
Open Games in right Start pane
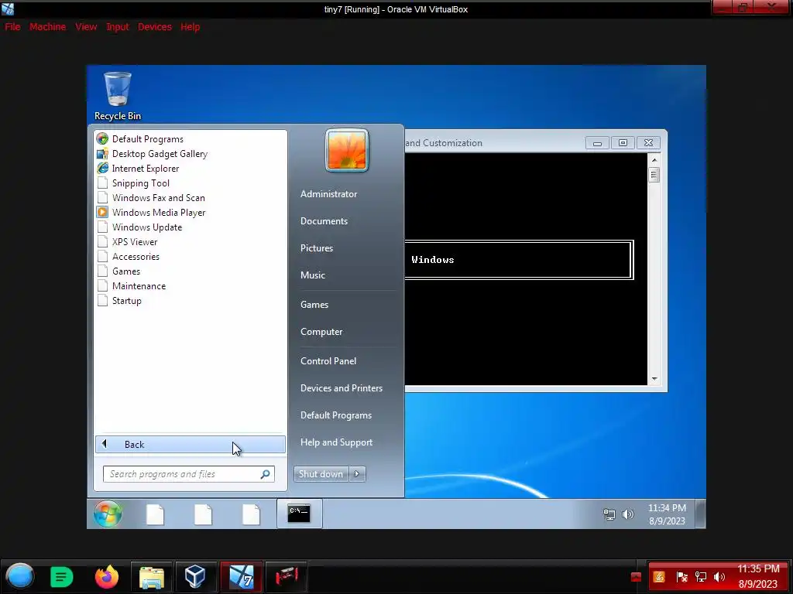[314, 305]
